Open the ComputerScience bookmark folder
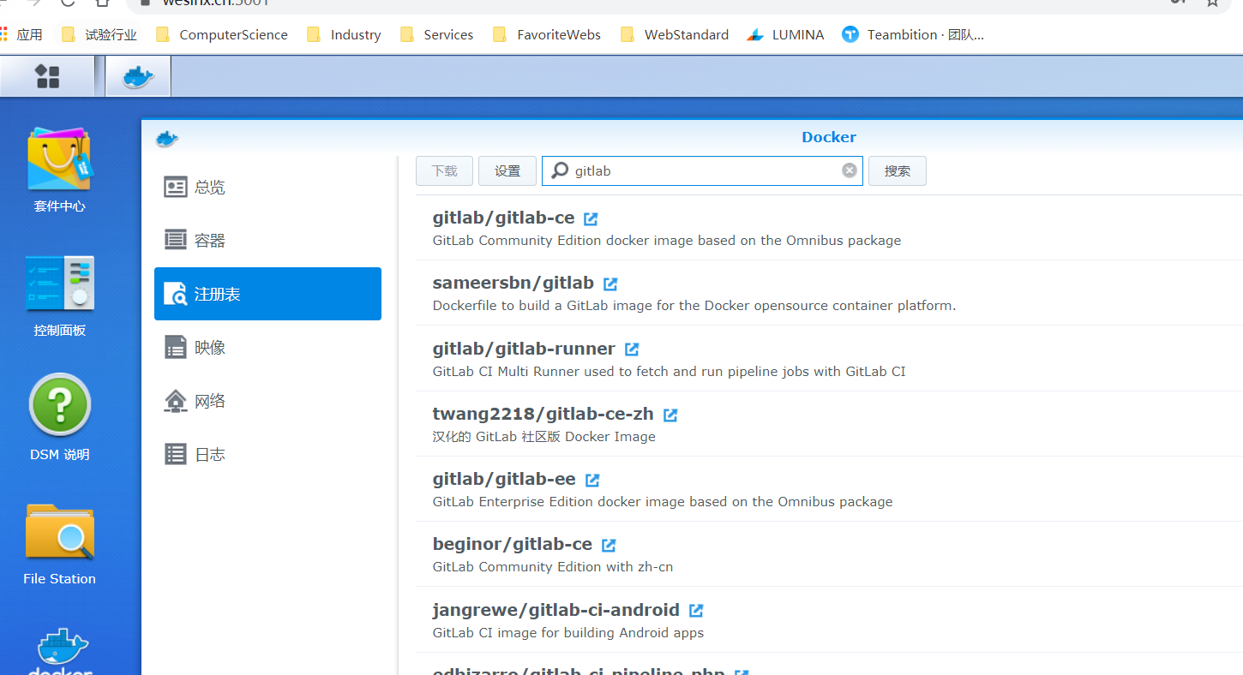1243x675 pixels. click(x=222, y=35)
